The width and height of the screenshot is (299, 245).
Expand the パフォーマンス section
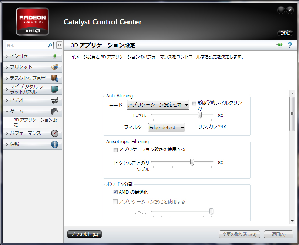pyautogui.click(x=32, y=133)
